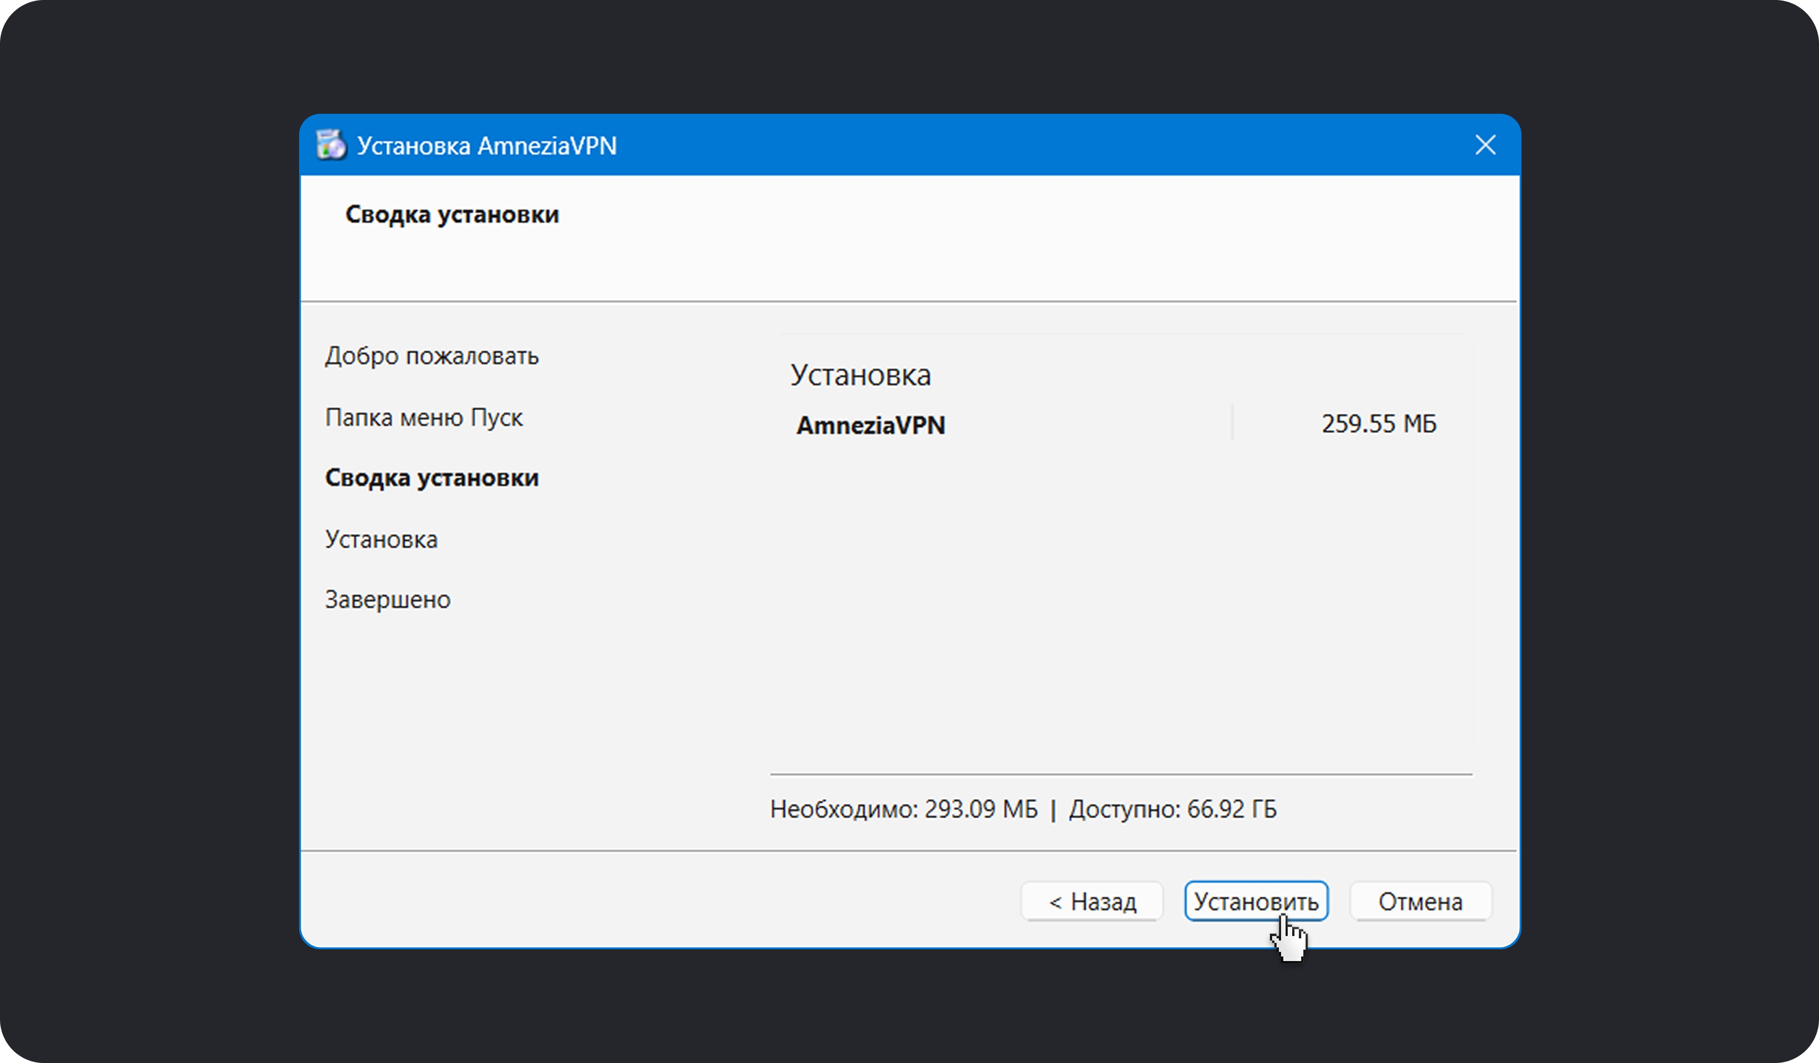Click the column divider in component row
The width and height of the screenshot is (1819, 1063).
1232,424
